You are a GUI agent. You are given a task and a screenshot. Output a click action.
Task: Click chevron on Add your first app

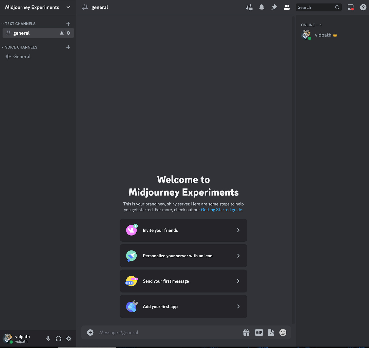pos(238,306)
